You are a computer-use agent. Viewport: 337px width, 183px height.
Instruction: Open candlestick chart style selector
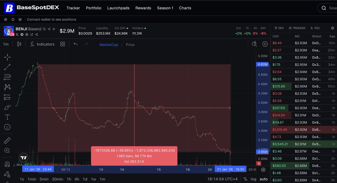point(19,44)
